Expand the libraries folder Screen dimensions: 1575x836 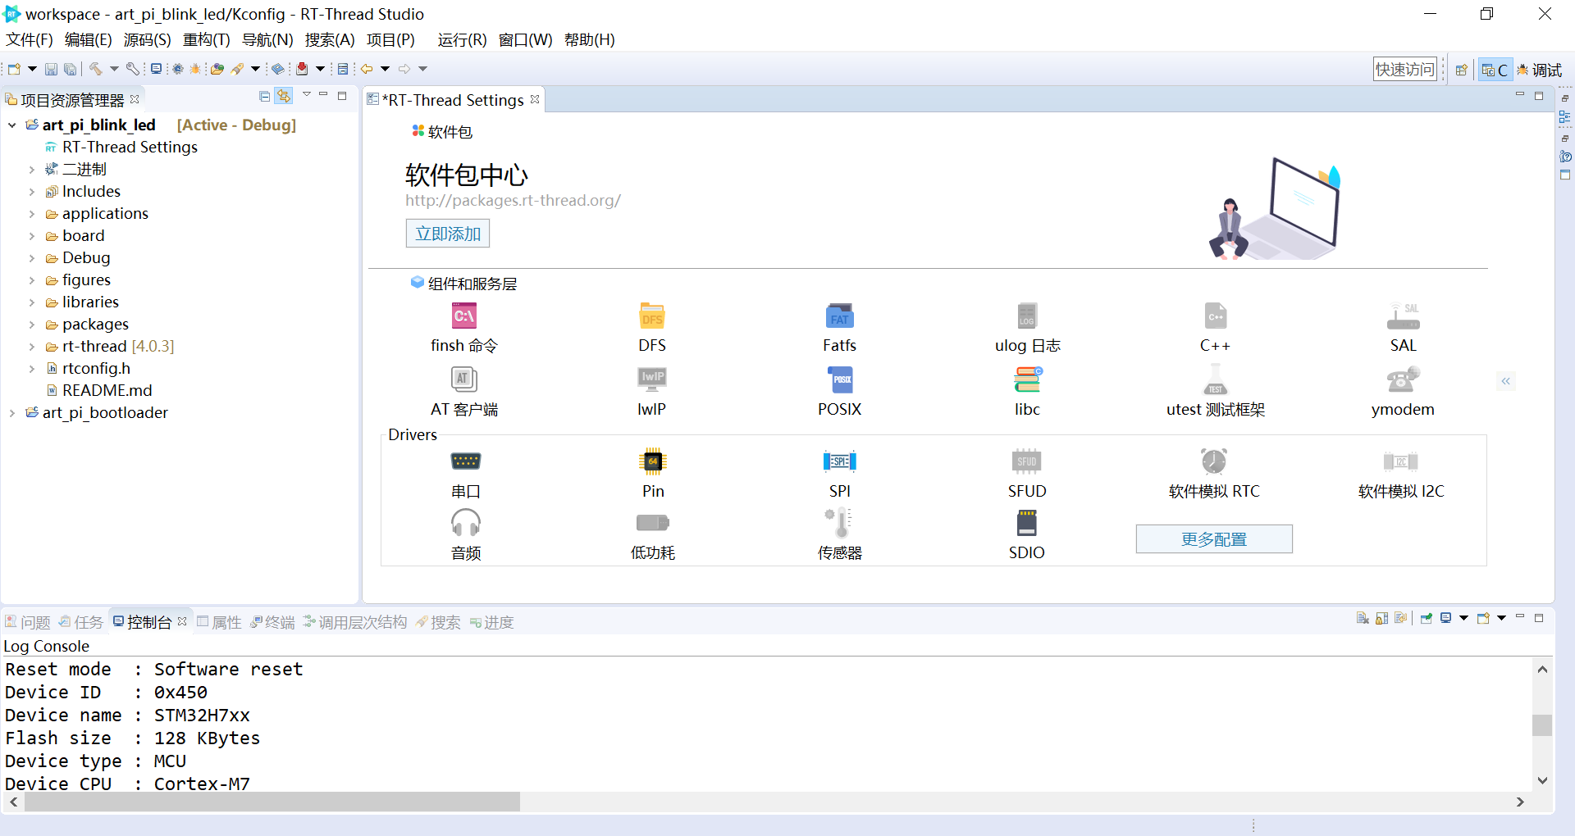(32, 302)
